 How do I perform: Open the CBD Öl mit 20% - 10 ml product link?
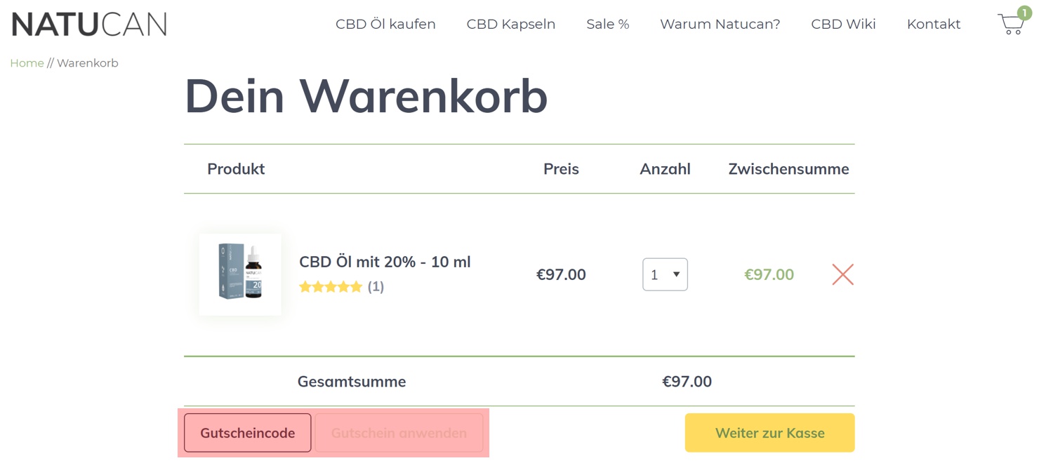385,262
